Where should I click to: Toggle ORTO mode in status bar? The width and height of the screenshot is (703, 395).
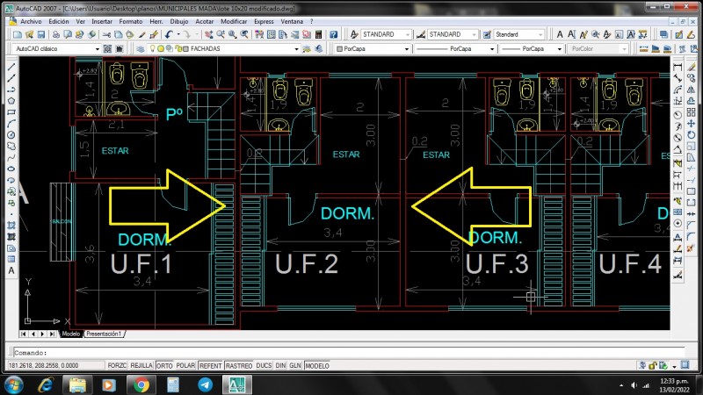coord(164,365)
